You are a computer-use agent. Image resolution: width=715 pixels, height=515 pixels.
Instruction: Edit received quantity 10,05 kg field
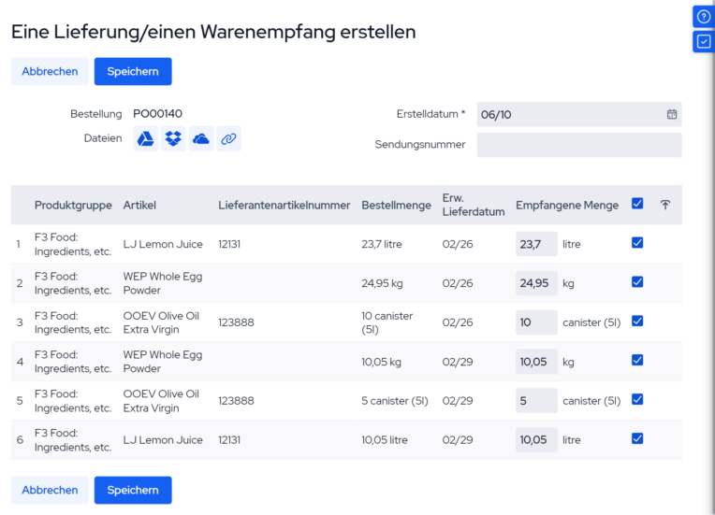click(x=536, y=362)
